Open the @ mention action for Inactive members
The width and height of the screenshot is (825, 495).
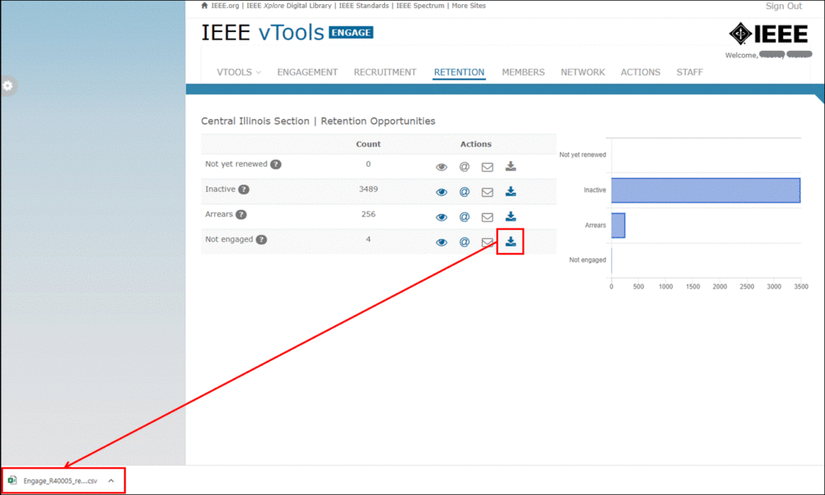[x=464, y=192]
